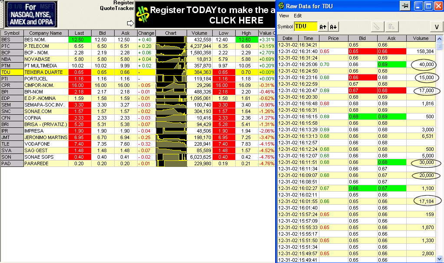Click Raw Data volume cell 2,800
The width and height of the screenshot is (444, 263).
pos(421,253)
